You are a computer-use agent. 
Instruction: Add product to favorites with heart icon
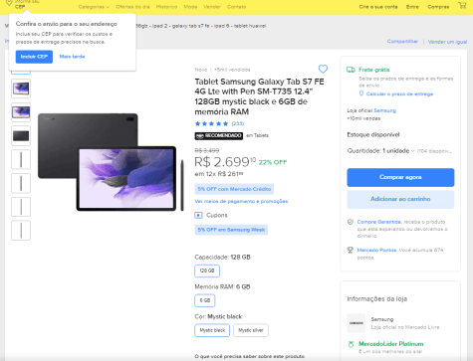pyautogui.click(x=323, y=69)
